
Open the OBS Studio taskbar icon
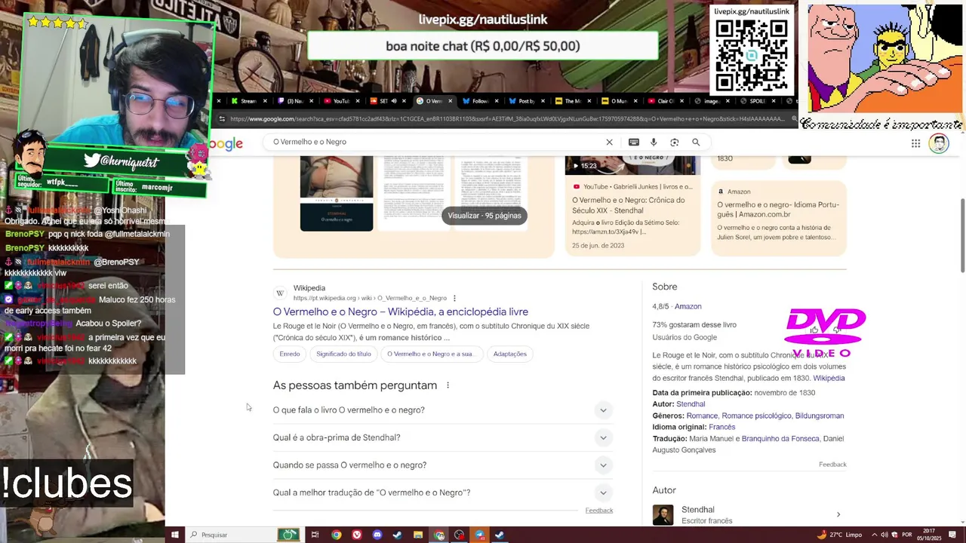pyautogui.click(x=459, y=535)
